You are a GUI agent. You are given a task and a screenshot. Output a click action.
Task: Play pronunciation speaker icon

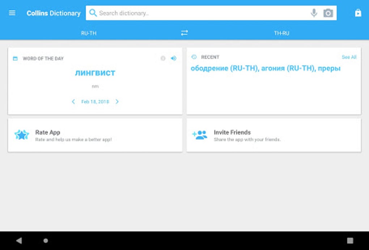click(174, 58)
